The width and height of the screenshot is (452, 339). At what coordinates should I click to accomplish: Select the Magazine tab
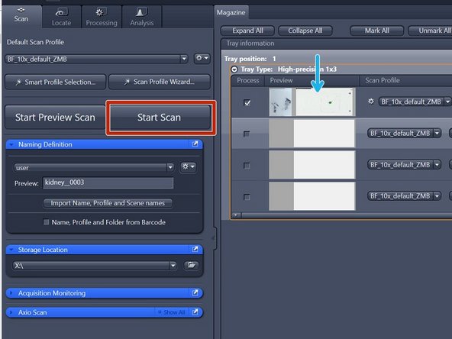coord(231,13)
